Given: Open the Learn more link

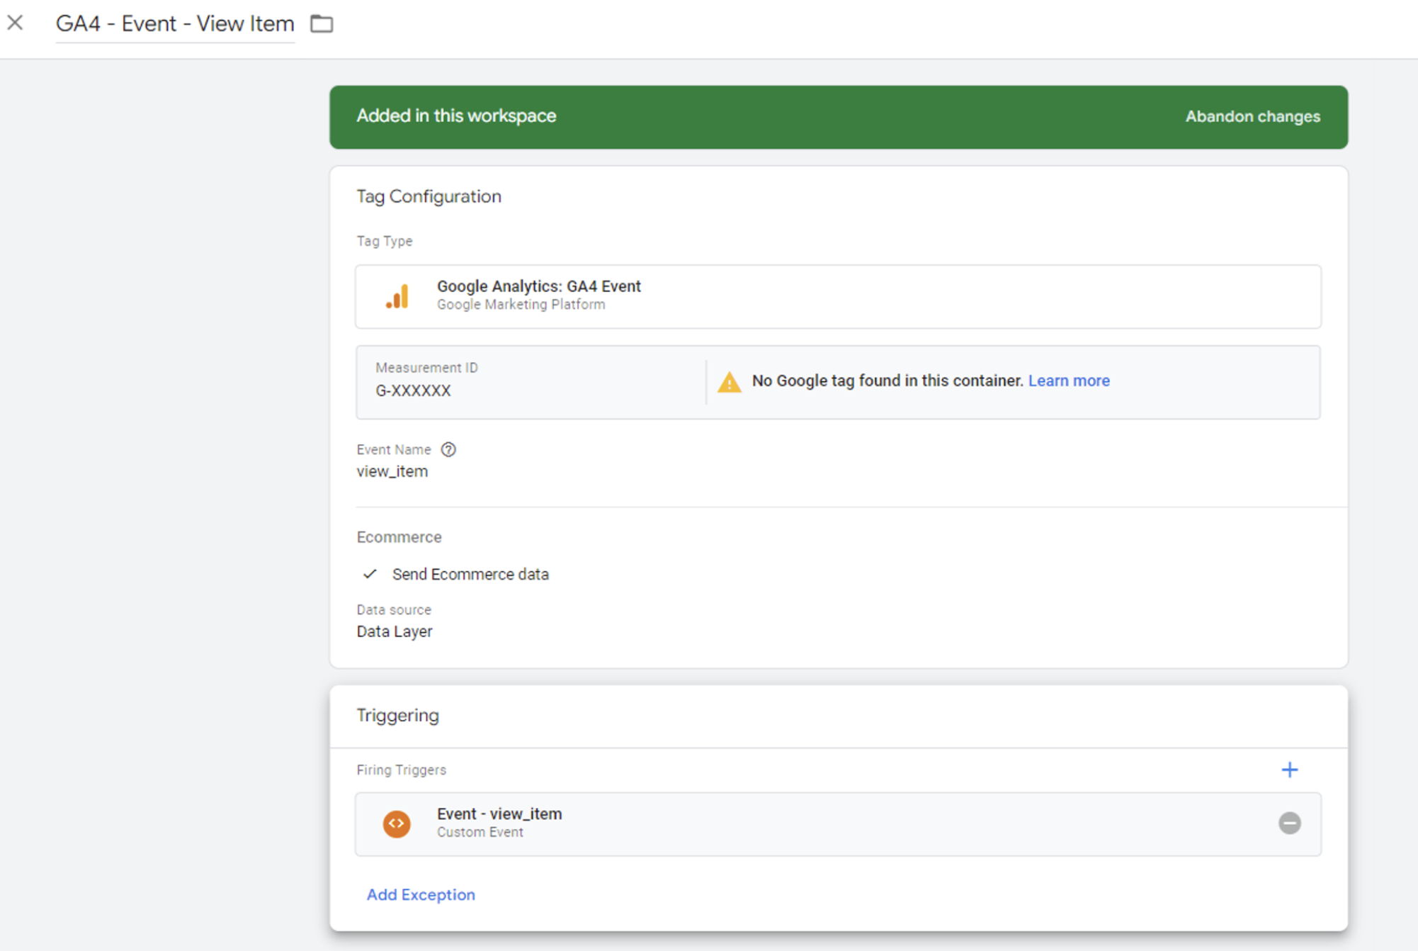Looking at the screenshot, I should point(1068,381).
